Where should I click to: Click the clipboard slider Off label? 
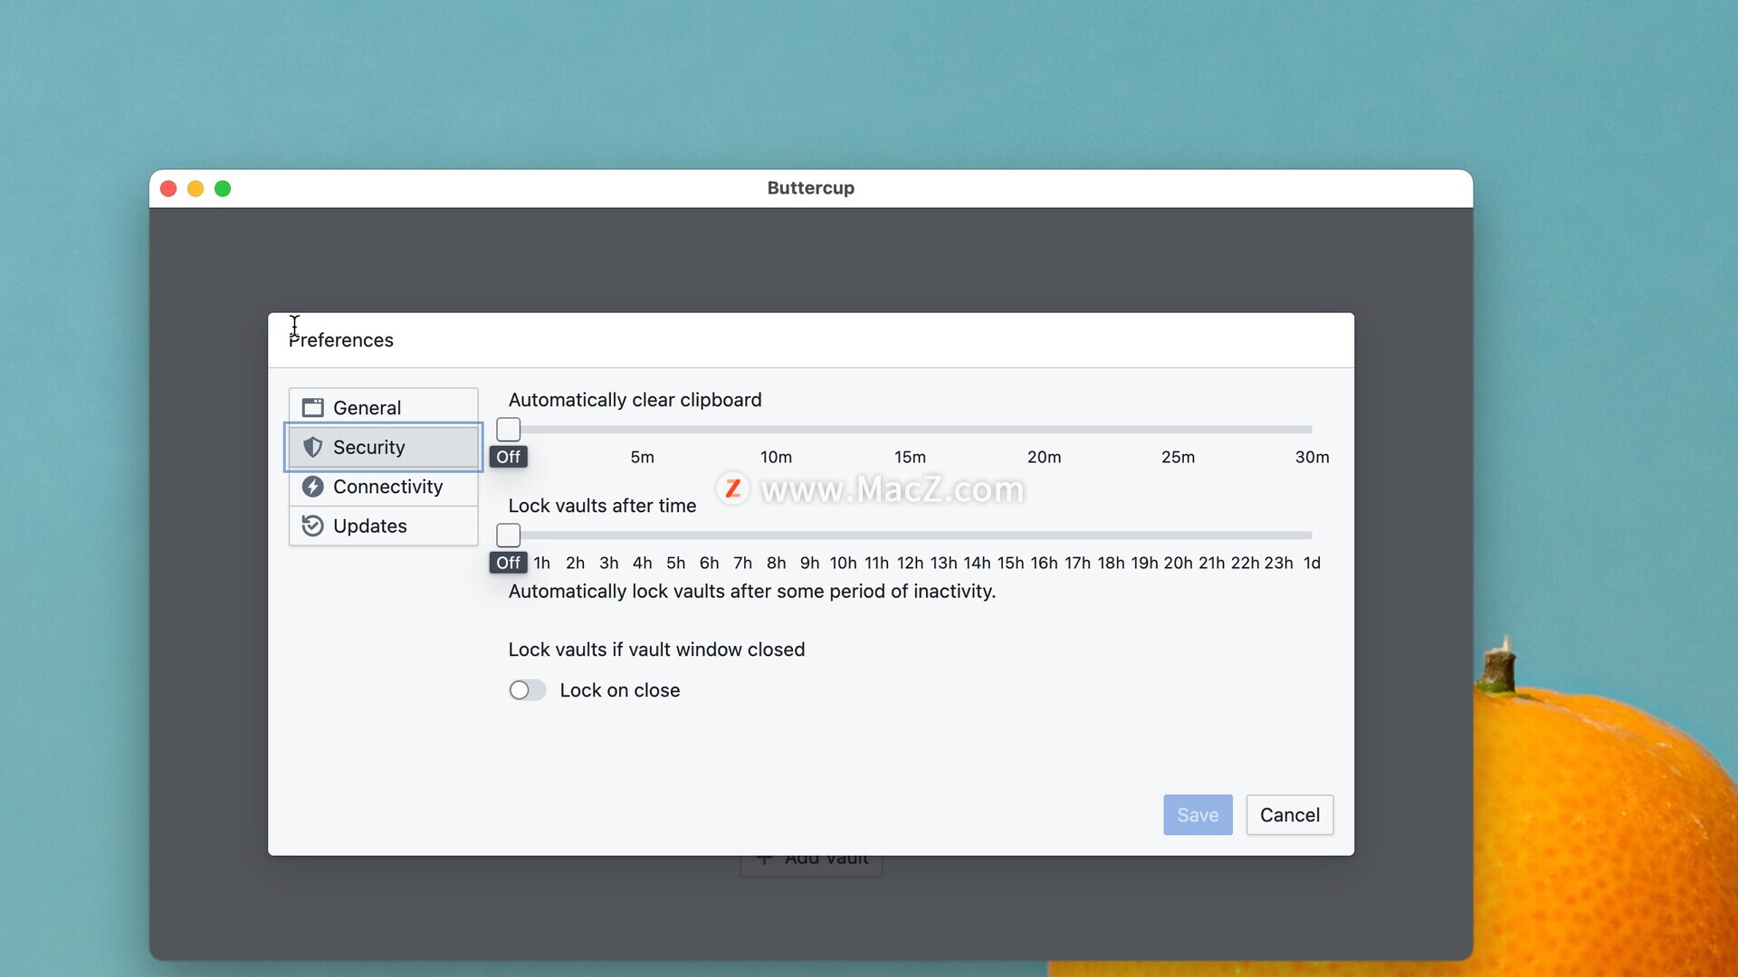pyautogui.click(x=509, y=457)
